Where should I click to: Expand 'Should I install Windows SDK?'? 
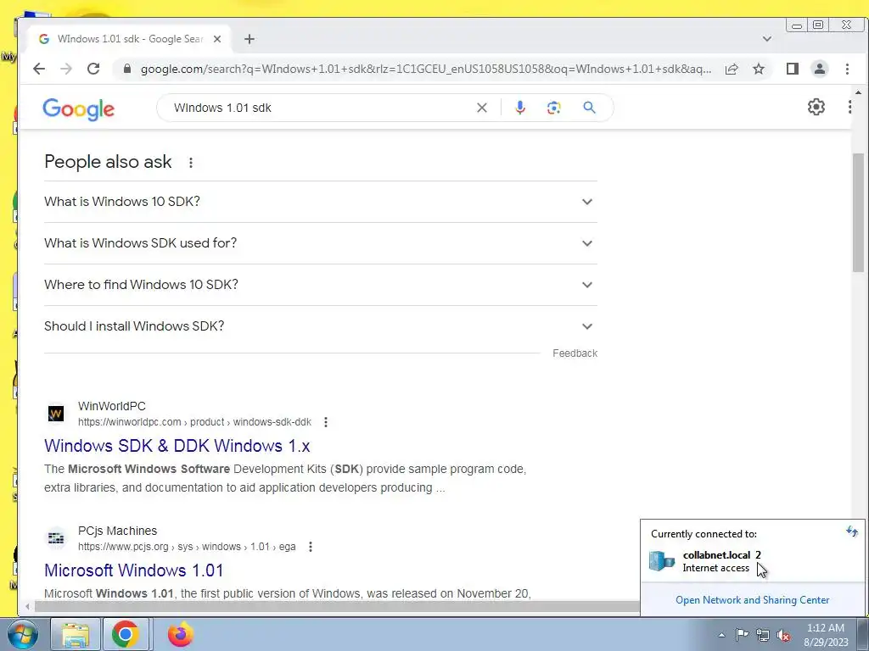pyautogui.click(x=320, y=326)
